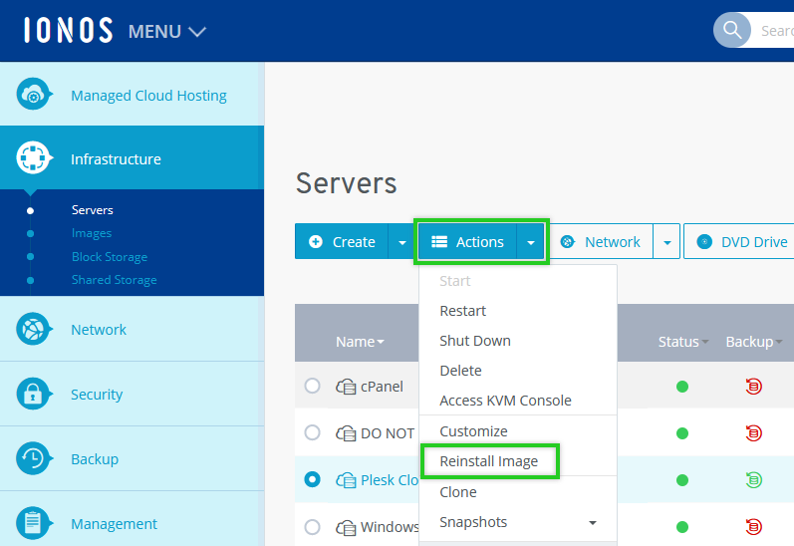Click the Management clipboard icon
The image size is (794, 546).
point(34,524)
